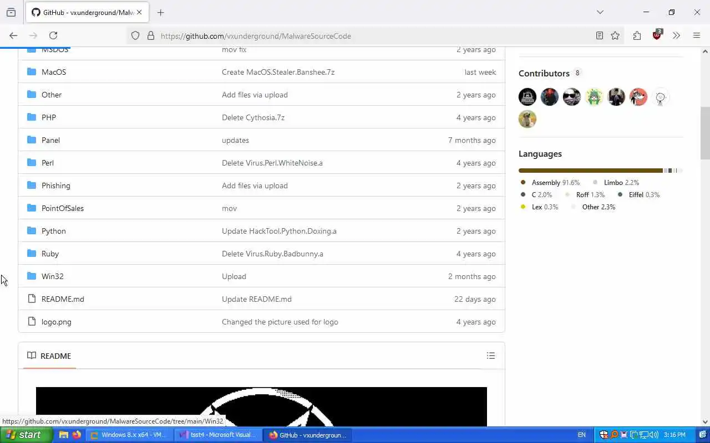Click the first contributor avatar
This screenshot has width=710, height=443.
pos(528,97)
